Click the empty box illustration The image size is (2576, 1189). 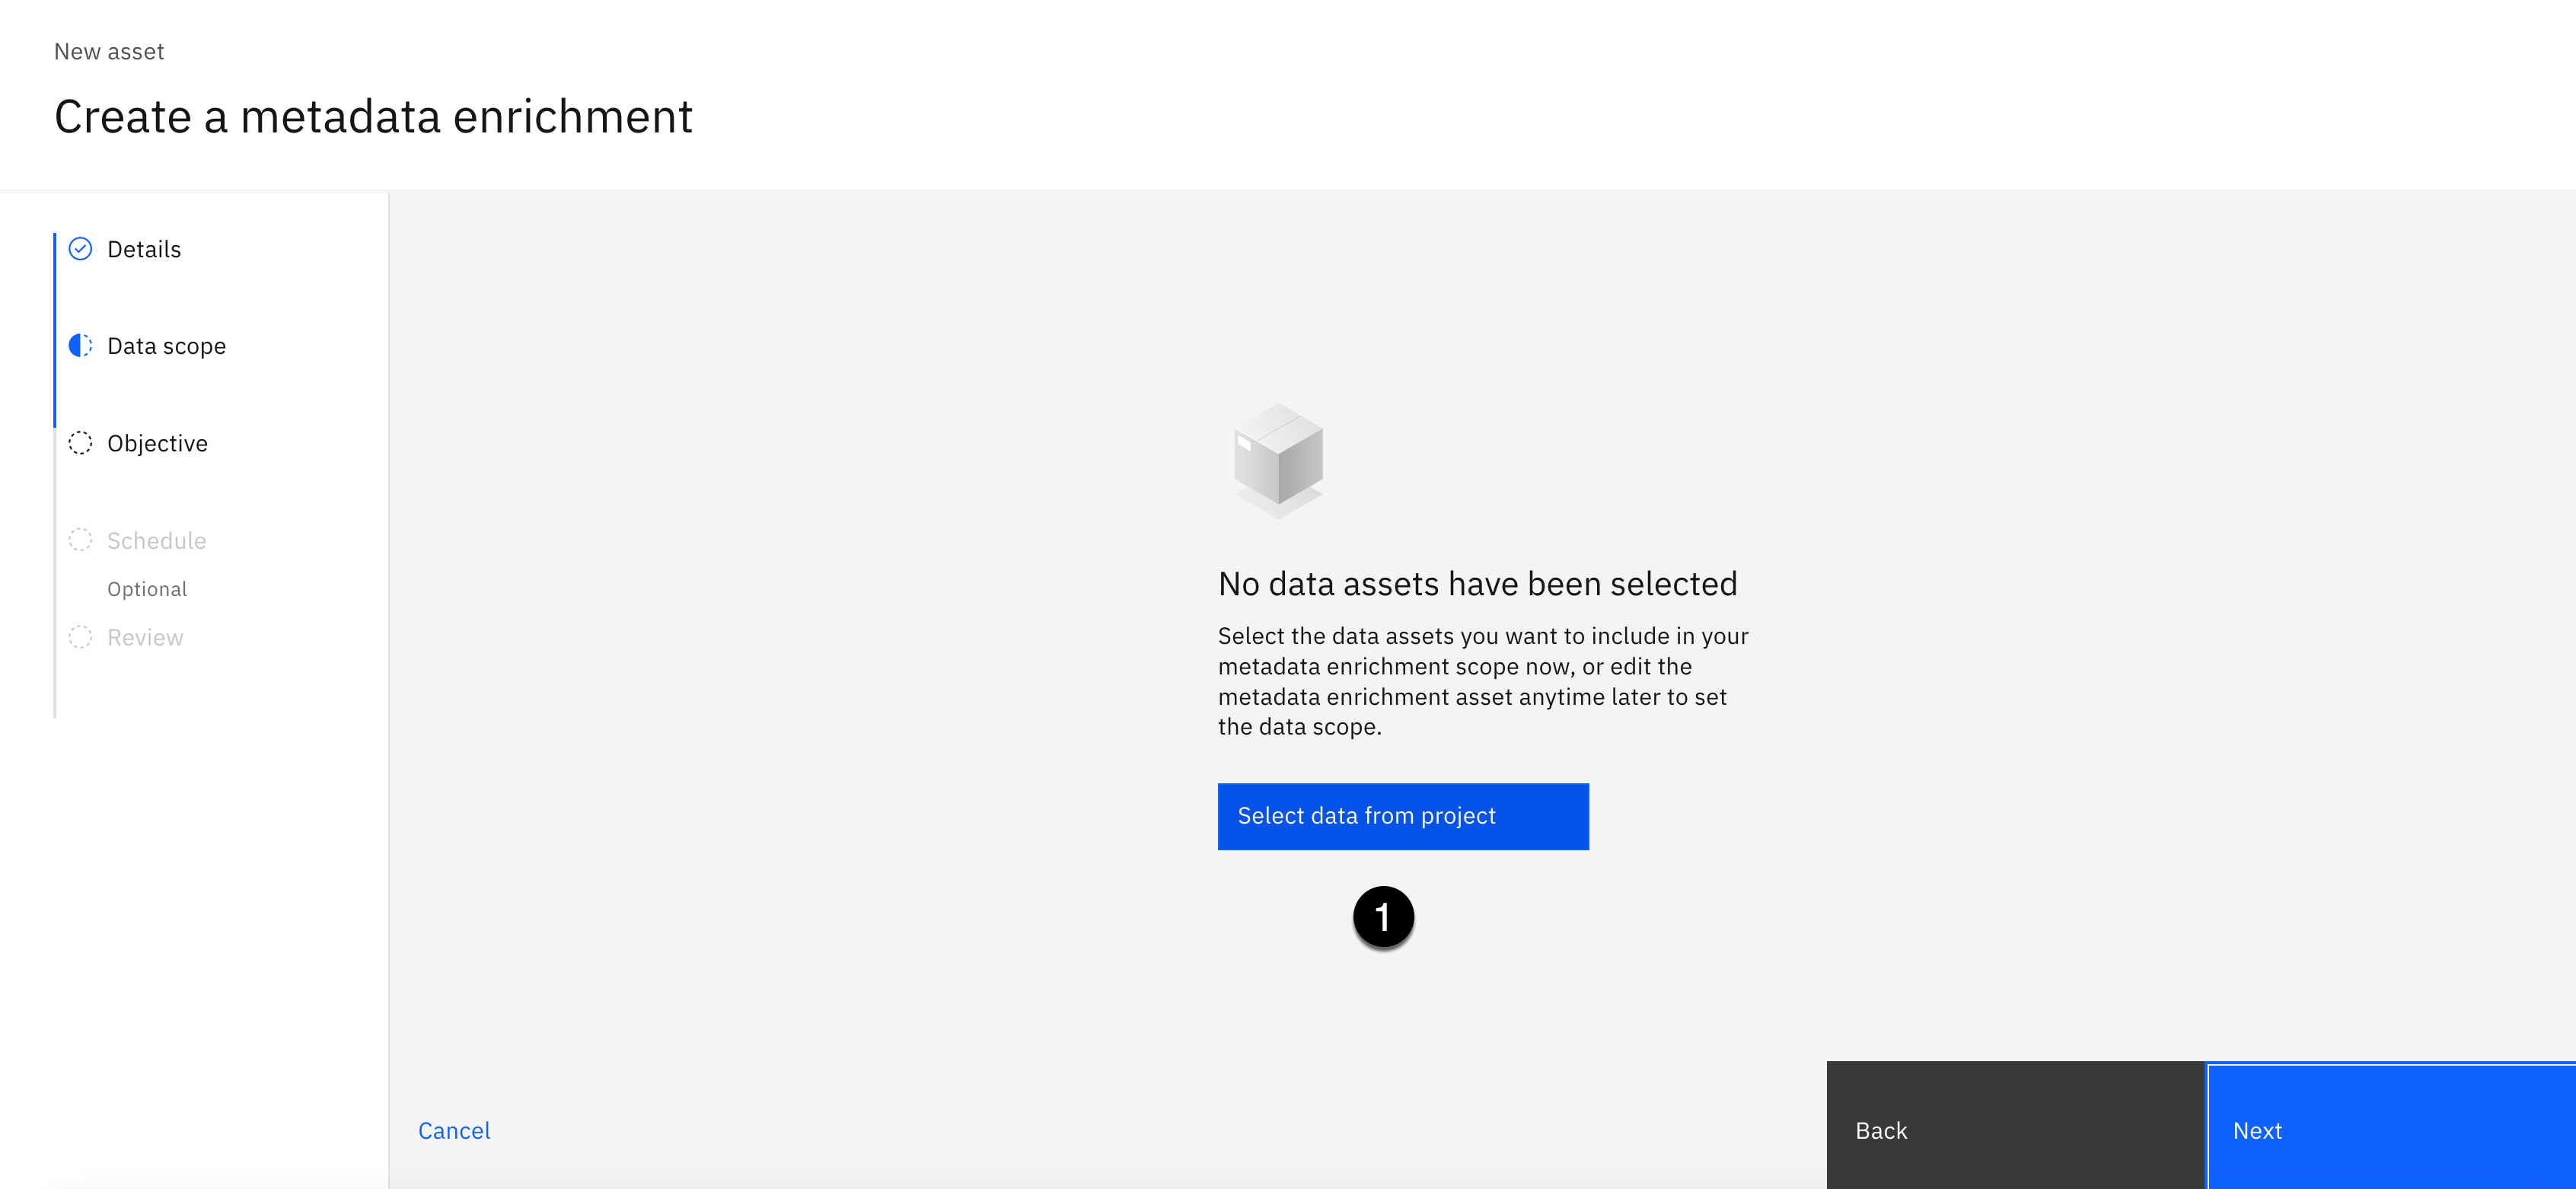[x=1278, y=460]
